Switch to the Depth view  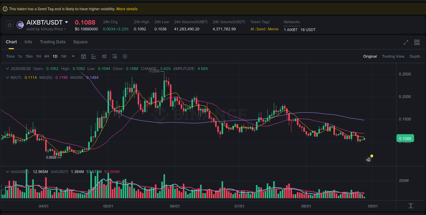pyautogui.click(x=415, y=56)
